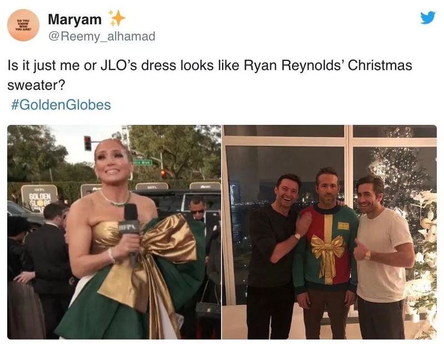Click the Golden Globe Awards sign
The width and height of the screenshot is (444, 344).
tap(39, 198)
